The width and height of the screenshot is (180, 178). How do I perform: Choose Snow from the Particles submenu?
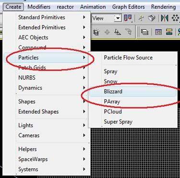tap(133, 82)
